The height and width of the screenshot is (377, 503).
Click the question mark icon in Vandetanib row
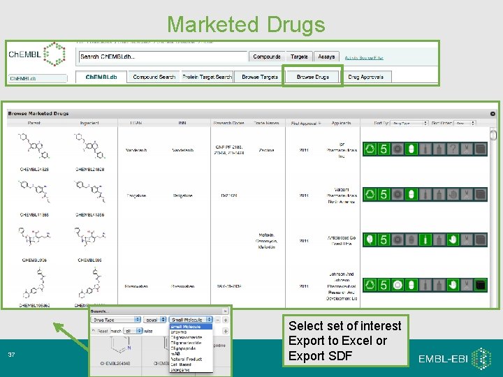pyautogui.click(x=453, y=149)
